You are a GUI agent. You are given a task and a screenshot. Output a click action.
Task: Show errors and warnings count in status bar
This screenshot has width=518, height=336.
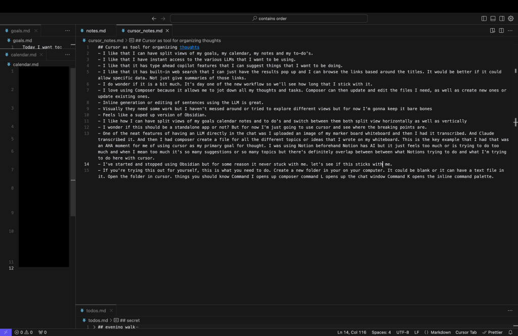pos(24,332)
